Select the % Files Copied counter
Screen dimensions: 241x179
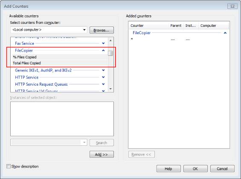pyautogui.click(x=60, y=57)
